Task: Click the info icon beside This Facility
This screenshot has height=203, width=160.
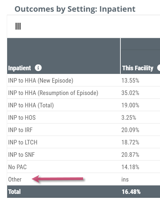Action: pyautogui.click(x=159, y=68)
